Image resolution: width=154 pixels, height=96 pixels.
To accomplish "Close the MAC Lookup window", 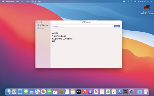I will coord(37,22).
